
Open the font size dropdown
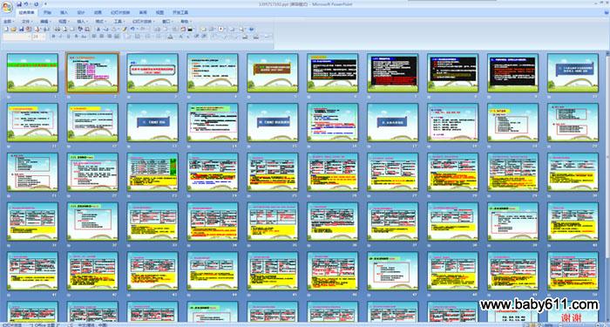click(44, 37)
